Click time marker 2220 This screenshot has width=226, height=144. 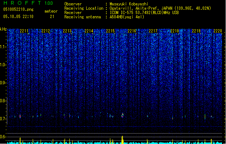pyautogui.click(x=218, y=31)
